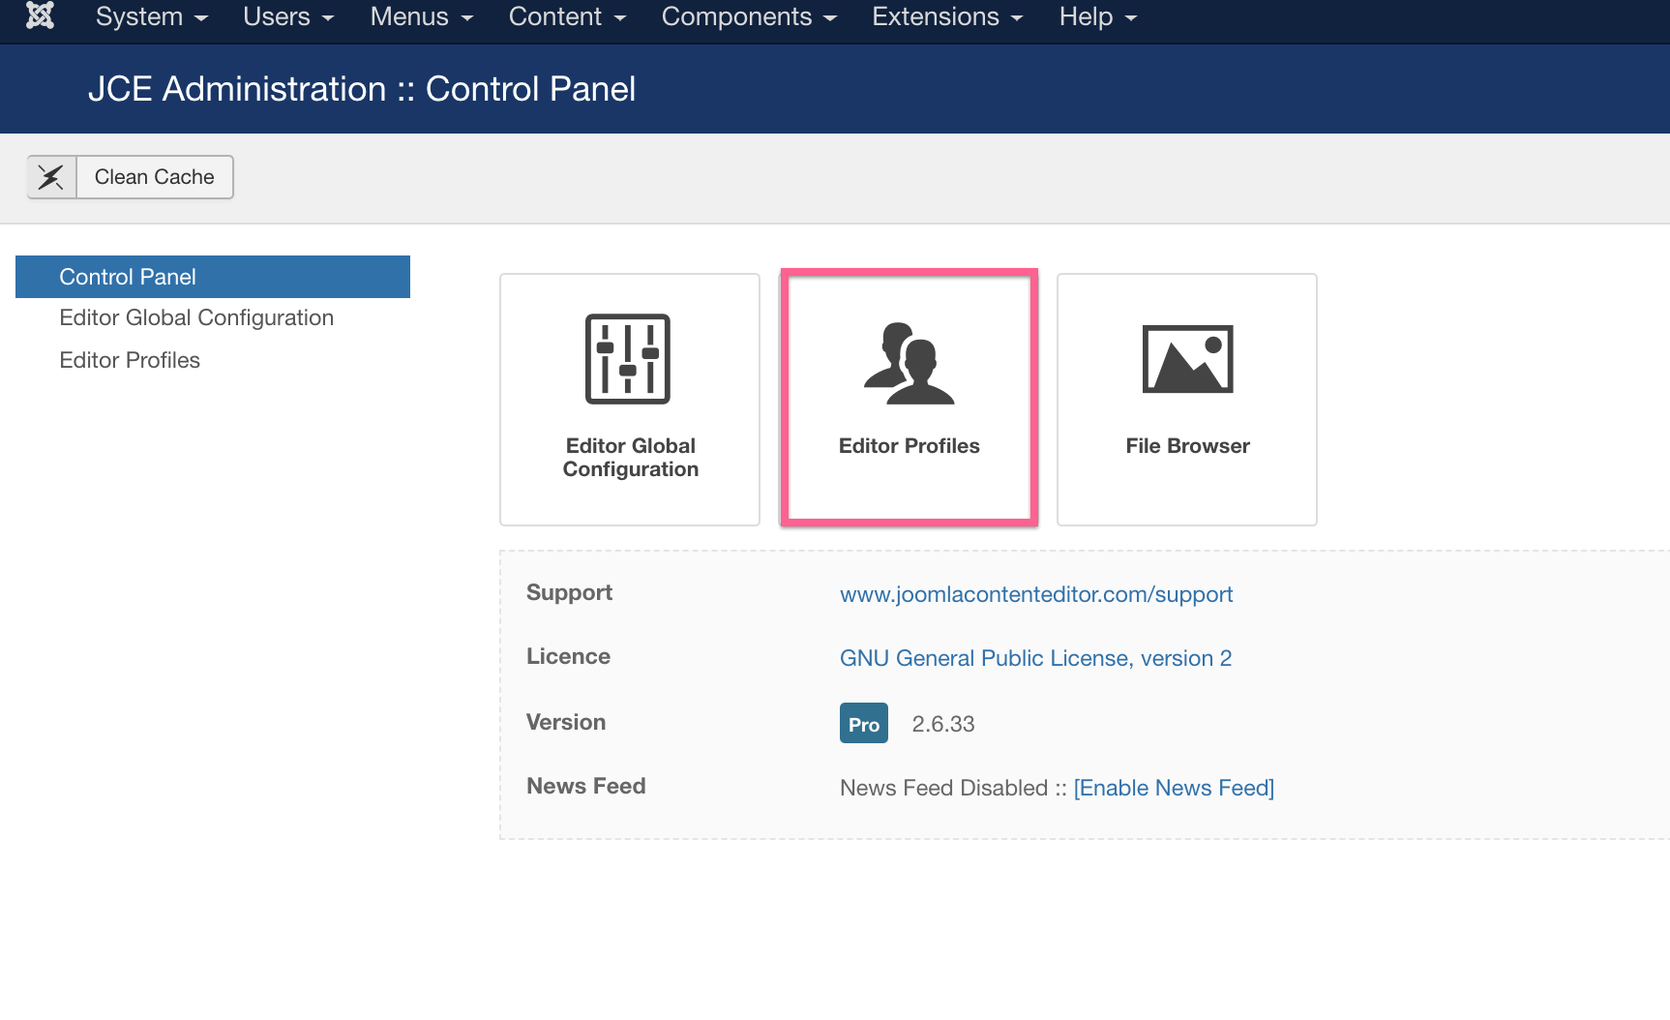Click the Content dropdown caret
Screen dimensions: 1670x1020
(620, 18)
